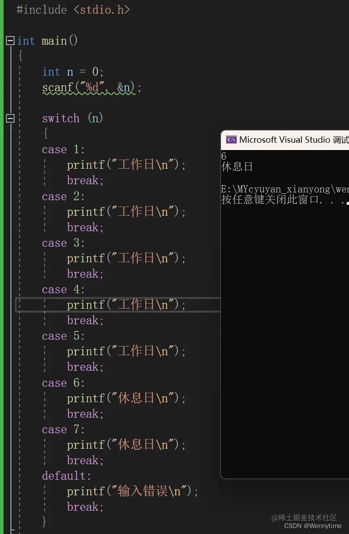The width and height of the screenshot is (349, 534).
Task: Click the console output 休息日
Action: (237, 166)
